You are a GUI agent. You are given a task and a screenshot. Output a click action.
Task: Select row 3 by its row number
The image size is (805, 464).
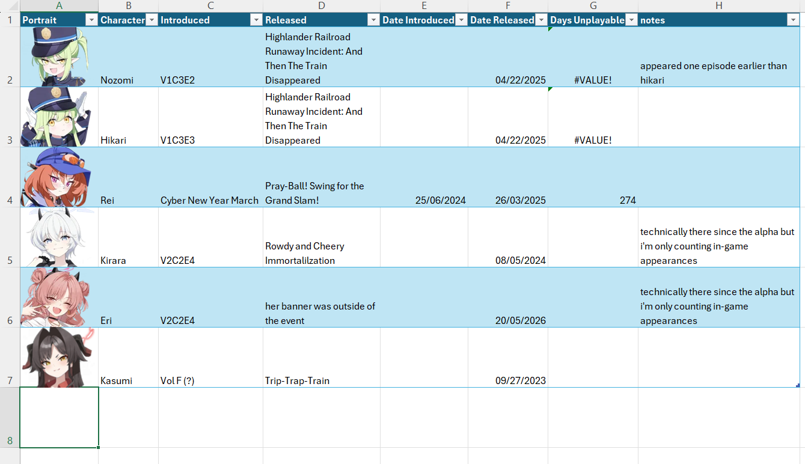click(10, 117)
